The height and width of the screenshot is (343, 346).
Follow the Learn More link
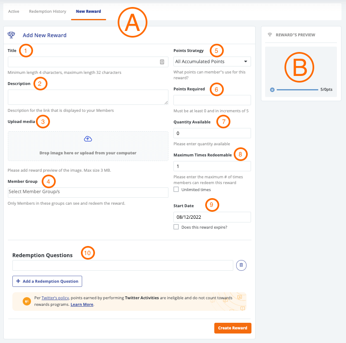point(82,304)
